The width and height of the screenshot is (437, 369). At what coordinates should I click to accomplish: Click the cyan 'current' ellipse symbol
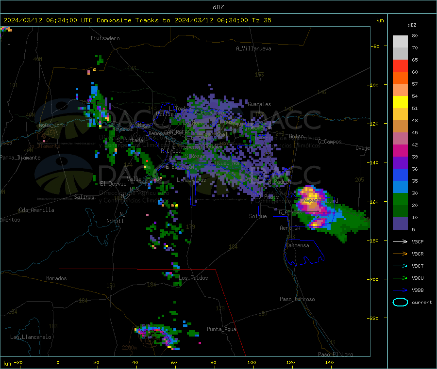pos(400,302)
